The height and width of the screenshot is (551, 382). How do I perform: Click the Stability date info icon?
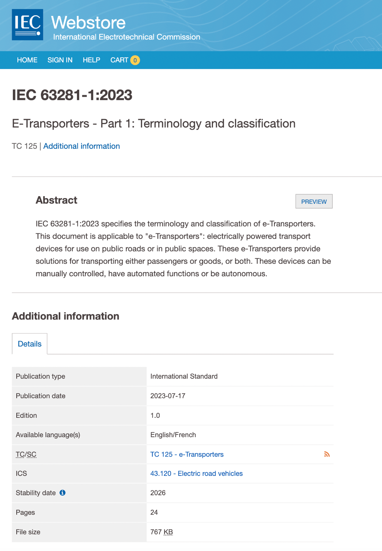pyautogui.click(x=63, y=493)
